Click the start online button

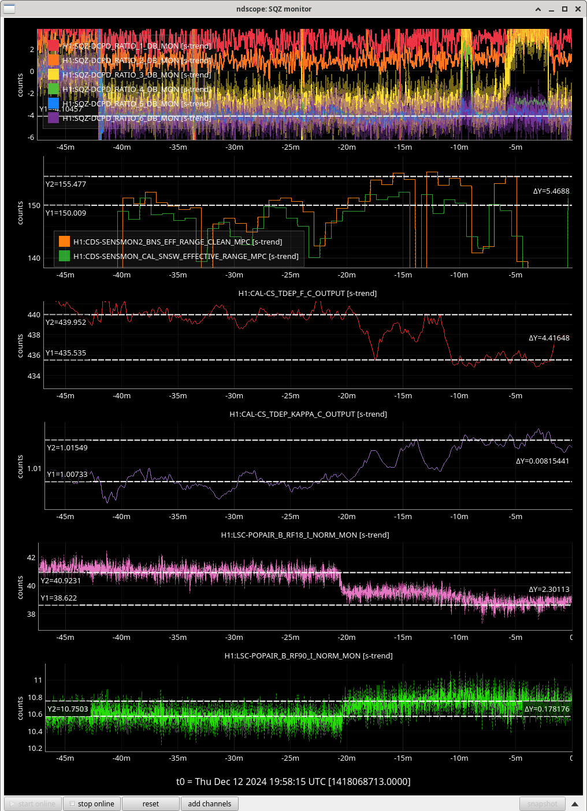pyautogui.click(x=33, y=803)
